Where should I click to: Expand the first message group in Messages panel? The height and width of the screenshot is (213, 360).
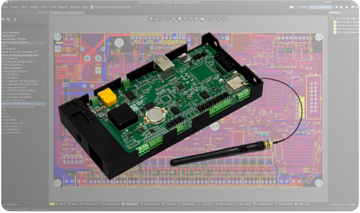pos(332,19)
